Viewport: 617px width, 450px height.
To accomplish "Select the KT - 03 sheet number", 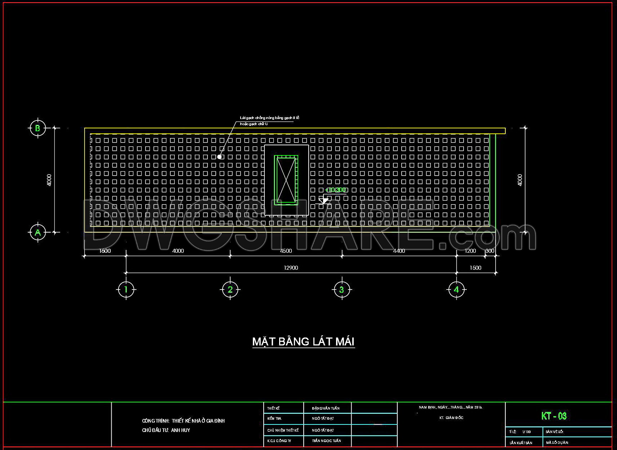I will click(554, 416).
